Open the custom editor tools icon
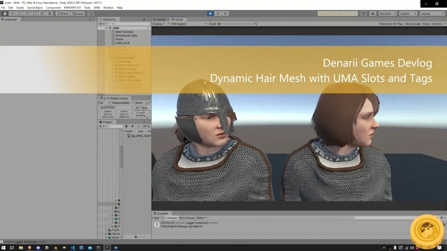Image resolution: width=447 pixels, height=251 pixels. (50, 14)
